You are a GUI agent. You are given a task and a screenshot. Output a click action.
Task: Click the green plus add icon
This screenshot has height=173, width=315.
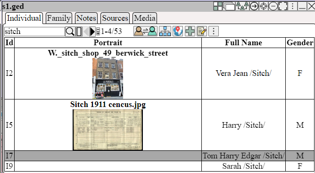tap(190, 31)
